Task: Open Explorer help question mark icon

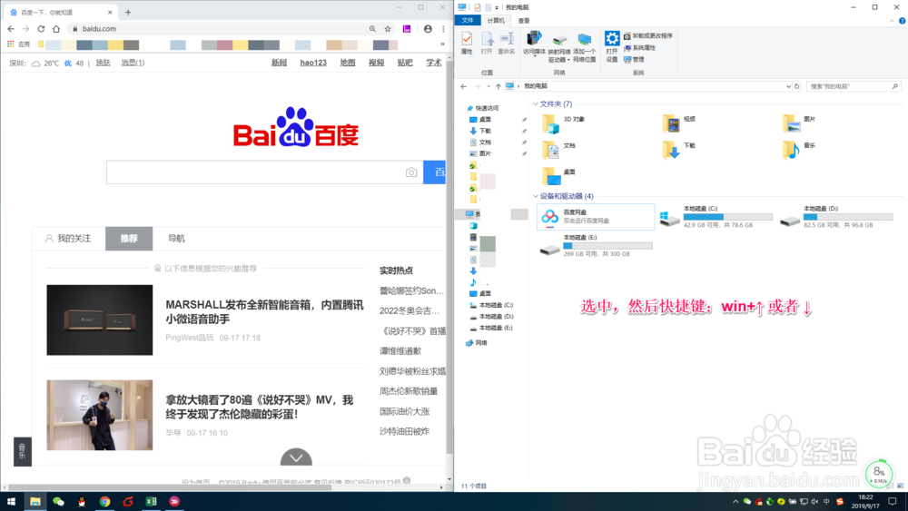Action: [903, 21]
